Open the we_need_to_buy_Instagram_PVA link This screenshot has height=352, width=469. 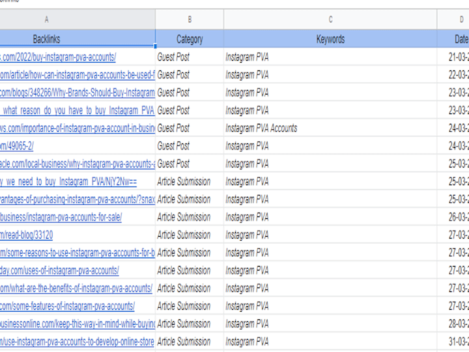point(68,182)
